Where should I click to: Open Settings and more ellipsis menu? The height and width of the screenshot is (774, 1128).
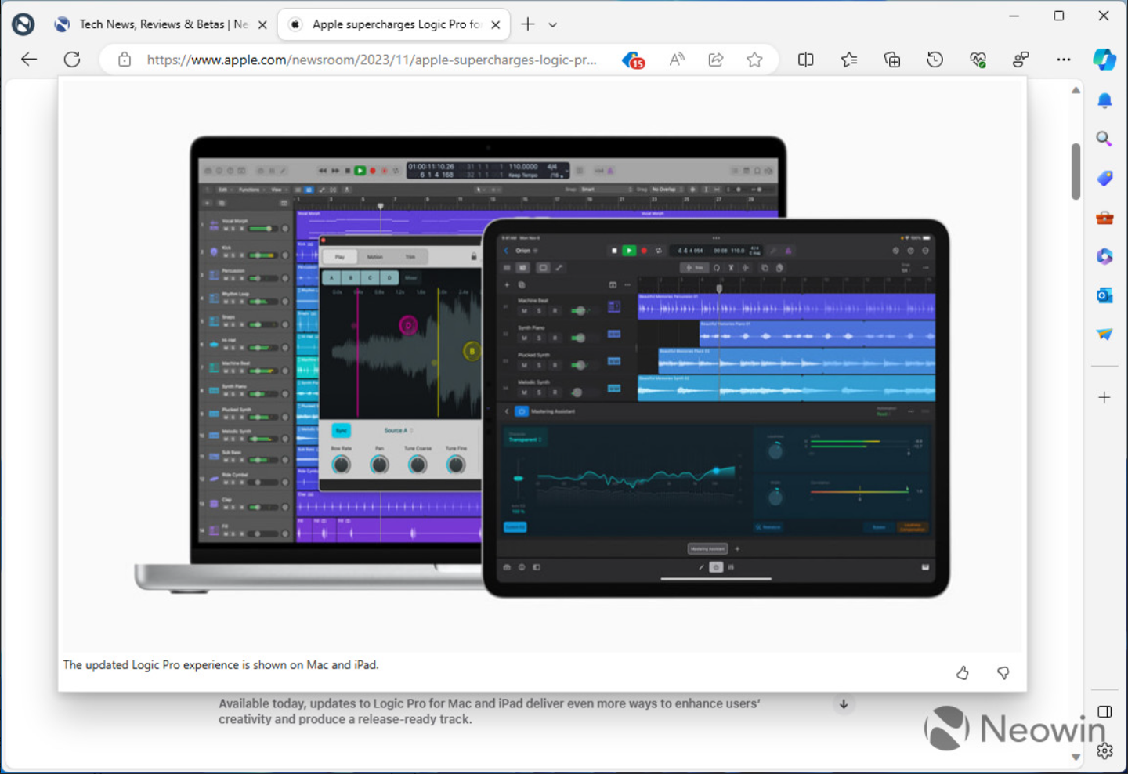pos(1063,60)
